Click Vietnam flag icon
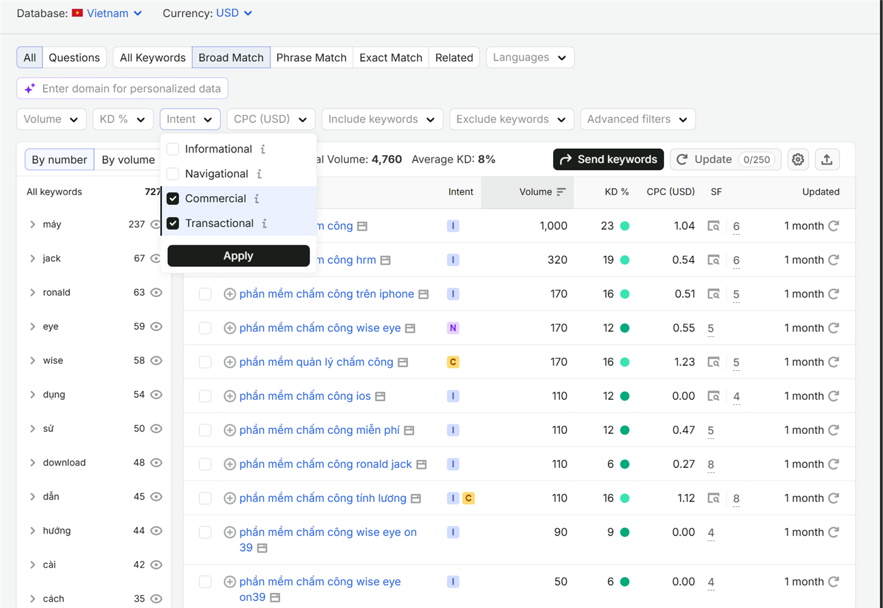The width and height of the screenshot is (883, 608). coord(78,13)
